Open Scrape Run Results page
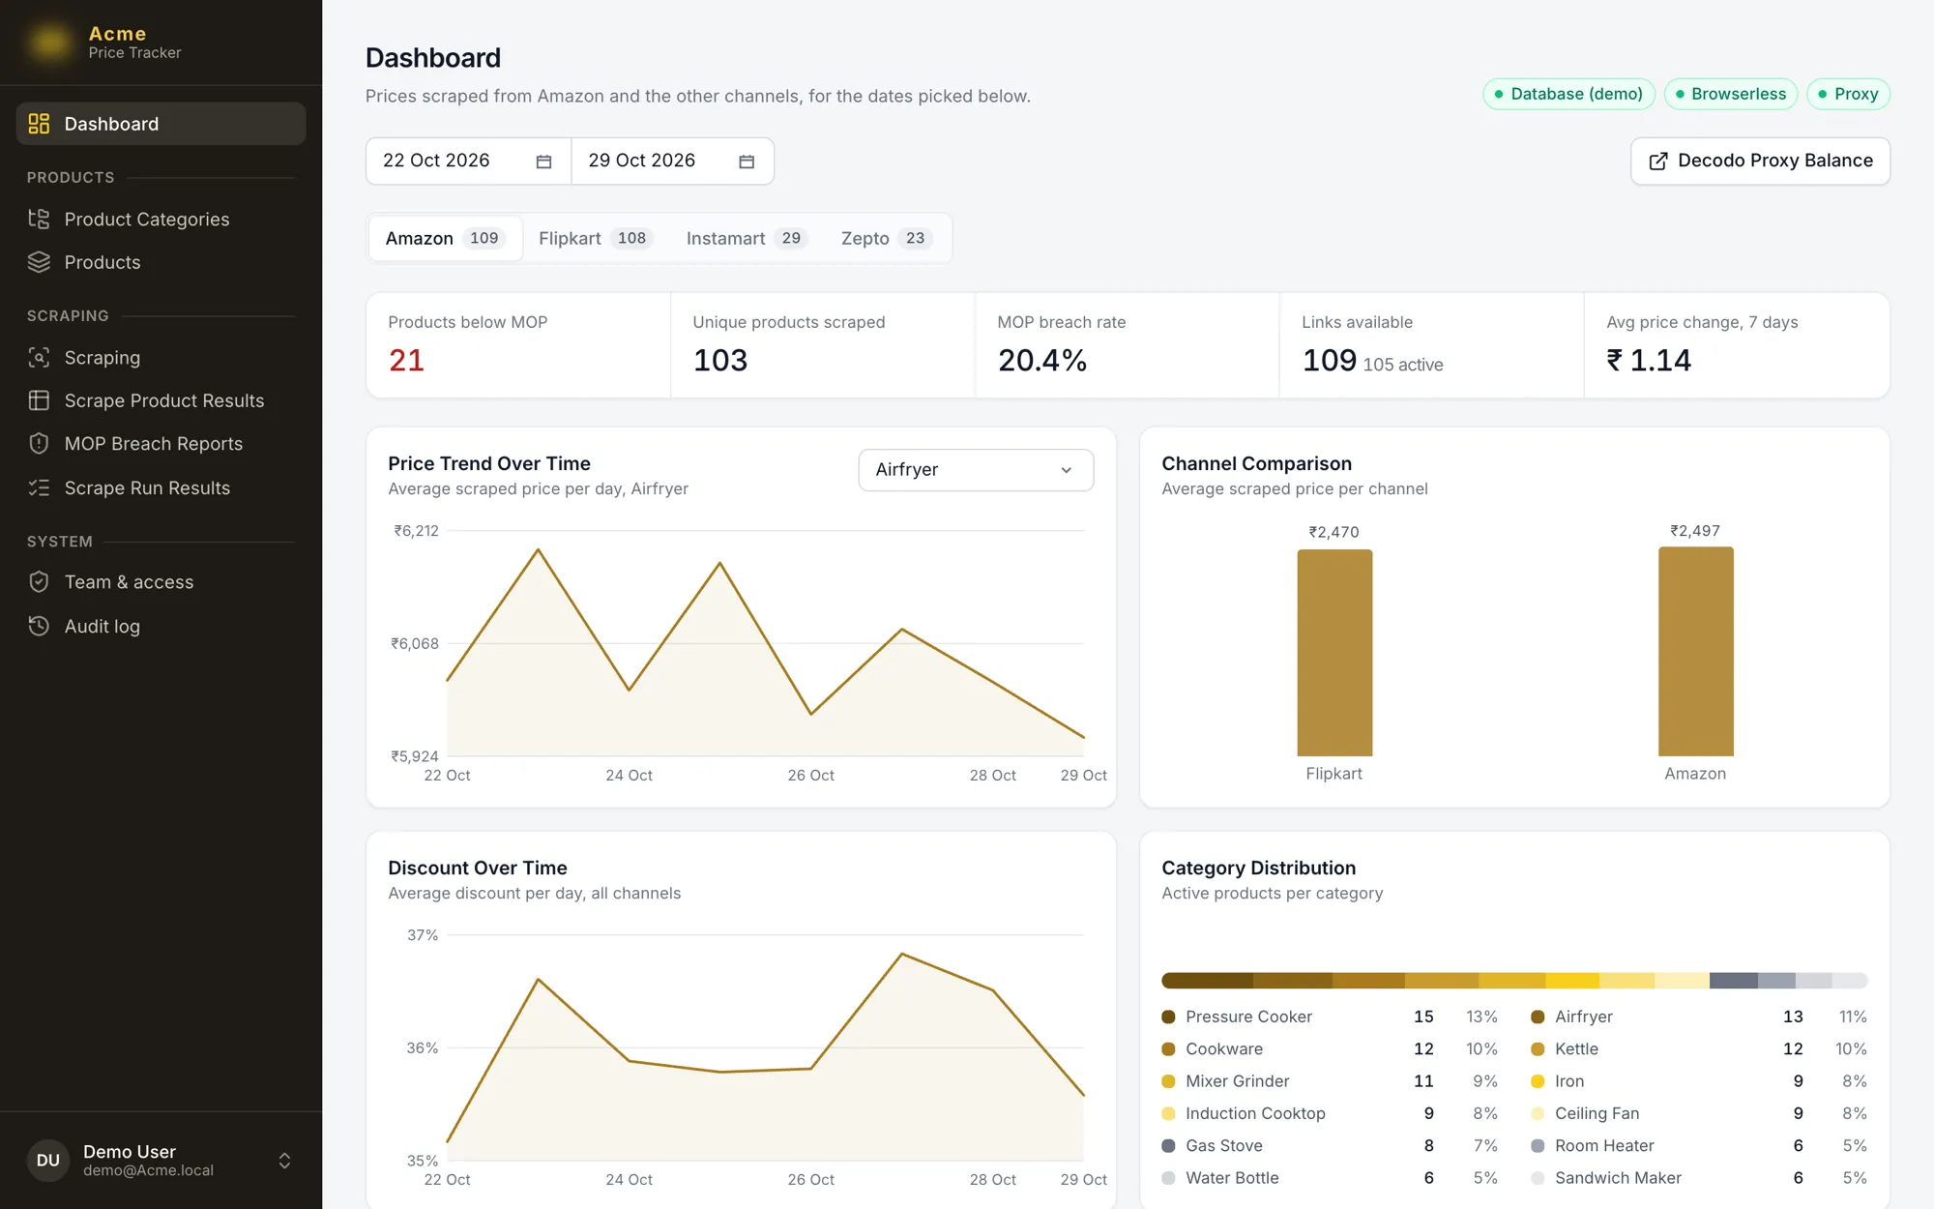Viewport: 1934px width, 1209px height. tap(161, 488)
